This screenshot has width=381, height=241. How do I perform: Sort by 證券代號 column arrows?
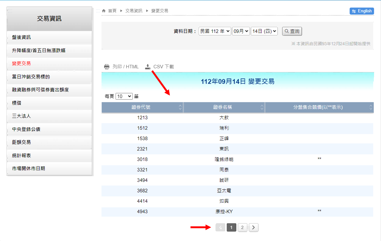click(x=180, y=107)
